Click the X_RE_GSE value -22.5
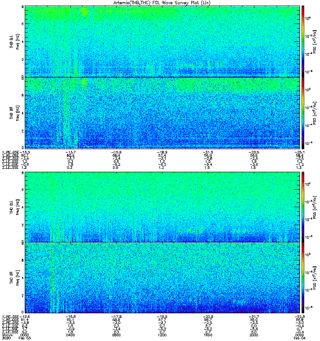This screenshot has height=341, width=320. [x=300, y=317]
